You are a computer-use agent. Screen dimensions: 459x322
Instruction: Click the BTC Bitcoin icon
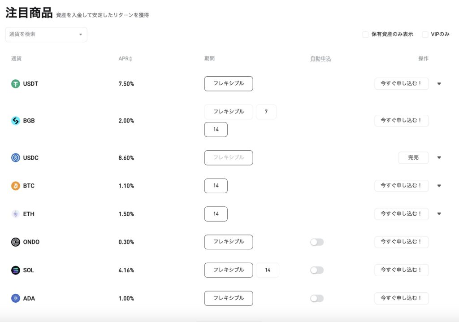coord(16,186)
